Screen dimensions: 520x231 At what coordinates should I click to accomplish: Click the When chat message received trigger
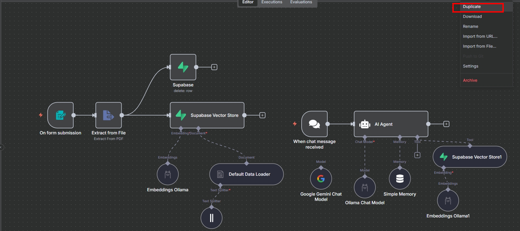point(314,124)
